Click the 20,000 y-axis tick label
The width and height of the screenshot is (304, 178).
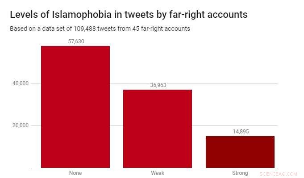pyautogui.click(x=21, y=125)
